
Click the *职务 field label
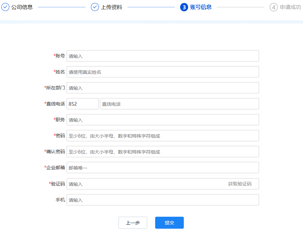coord(59,120)
